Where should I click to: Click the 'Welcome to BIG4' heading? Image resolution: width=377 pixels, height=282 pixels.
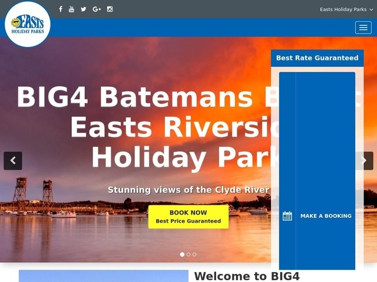[247, 276]
